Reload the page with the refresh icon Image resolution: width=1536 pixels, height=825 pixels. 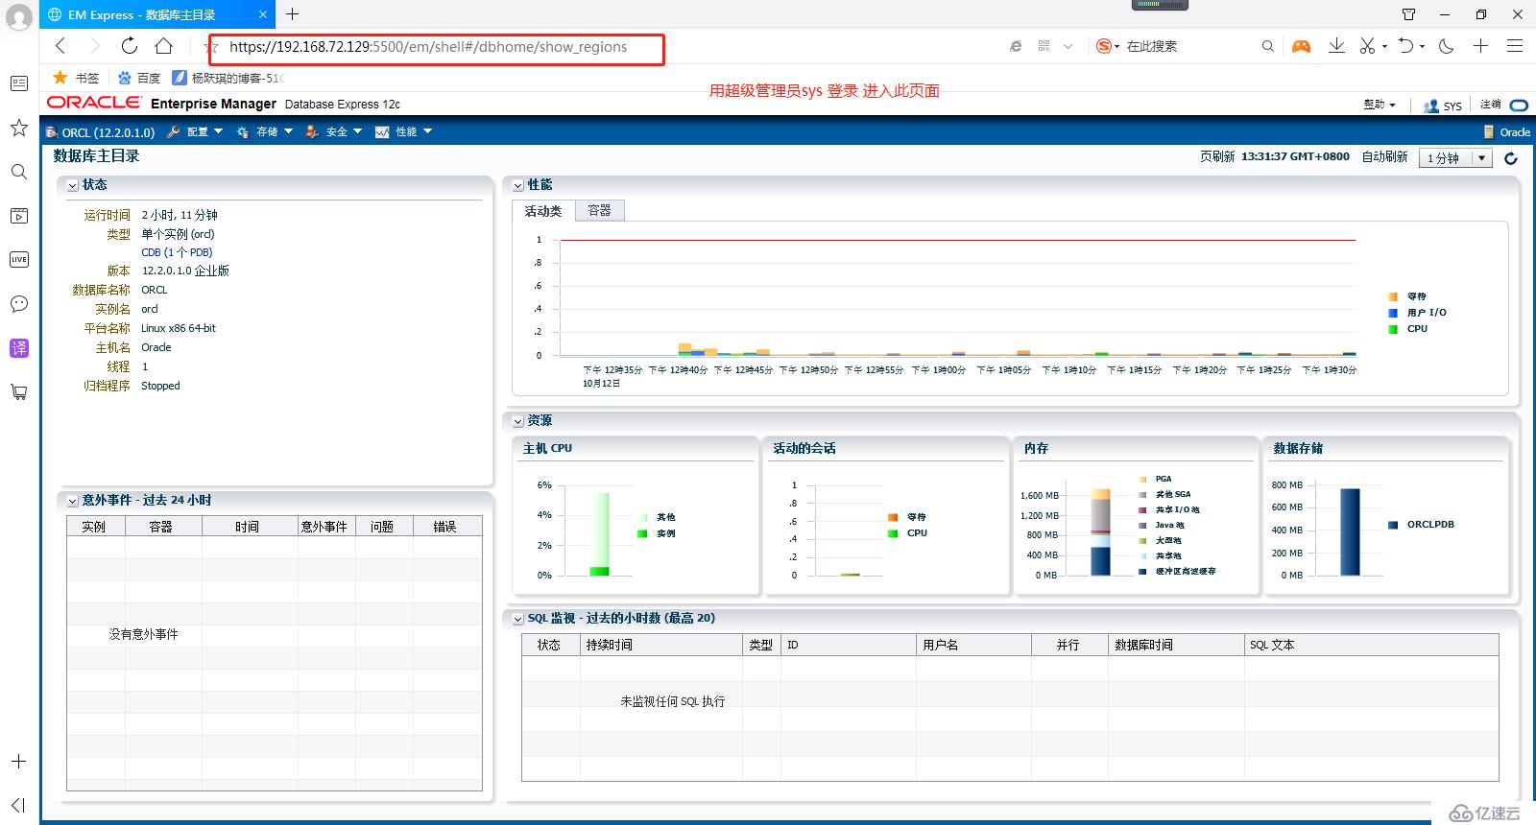tap(129, 46)
